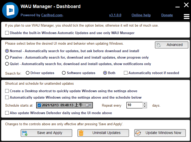Click the gear icon on Advanced button
This screenshot has width=191, height=142.
click(x=159, y=45)
